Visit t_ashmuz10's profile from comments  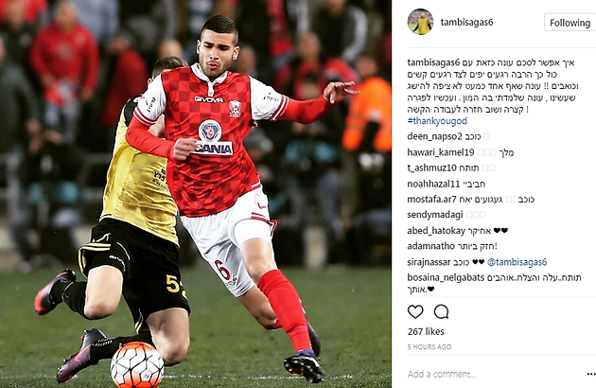[x=431, y=168]
